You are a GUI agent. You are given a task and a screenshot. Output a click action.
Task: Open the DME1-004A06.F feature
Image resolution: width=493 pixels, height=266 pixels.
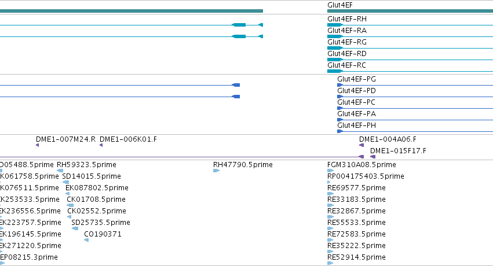coord(388,139)
